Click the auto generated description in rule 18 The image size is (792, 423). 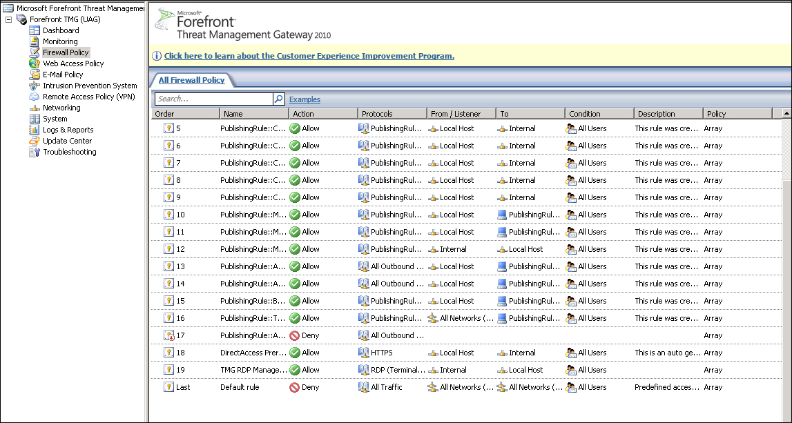point(668,353)
